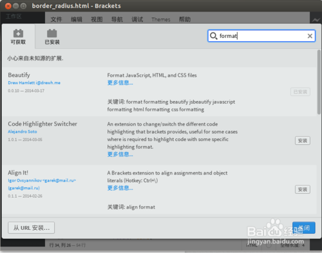Open Drew Hamlett author link
The width and height of the screenshot is (322, 253).
click(34, 83)
